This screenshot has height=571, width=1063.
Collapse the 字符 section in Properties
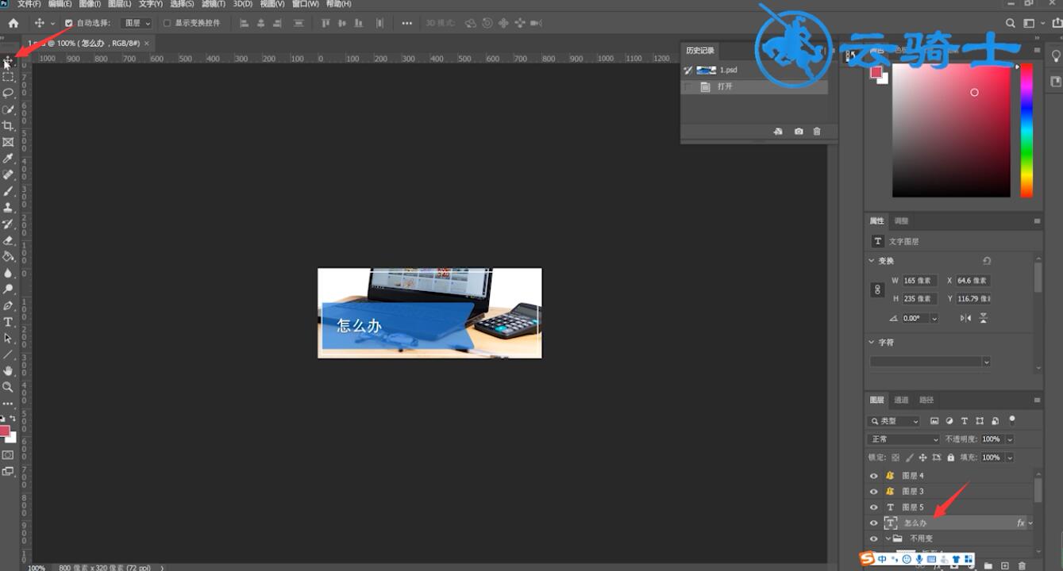point(872,343)
